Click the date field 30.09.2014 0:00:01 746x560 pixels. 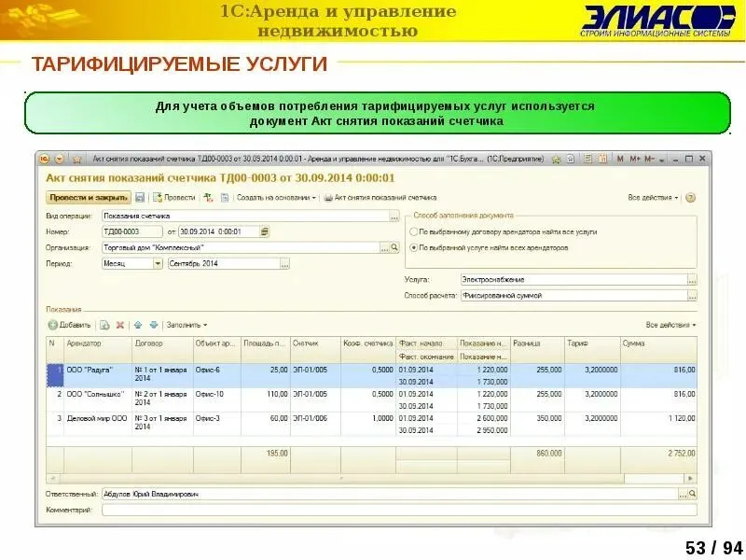(219, 231)
